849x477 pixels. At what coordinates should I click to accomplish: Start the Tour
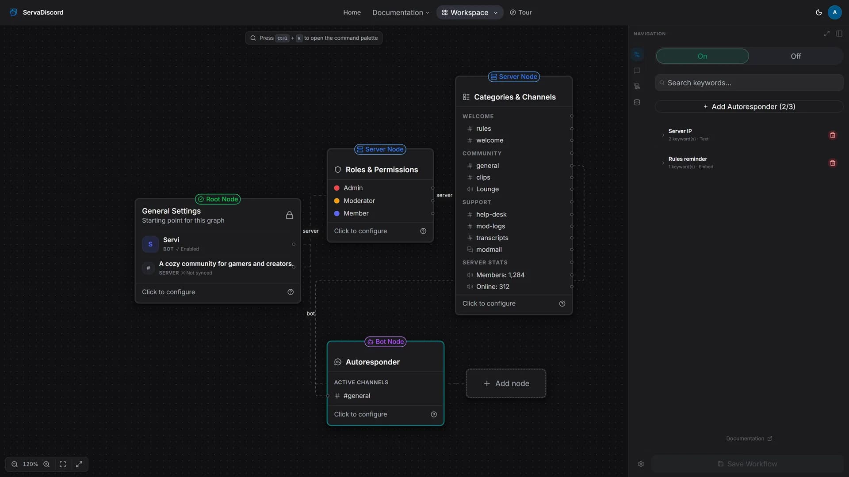tap(520, 12)
